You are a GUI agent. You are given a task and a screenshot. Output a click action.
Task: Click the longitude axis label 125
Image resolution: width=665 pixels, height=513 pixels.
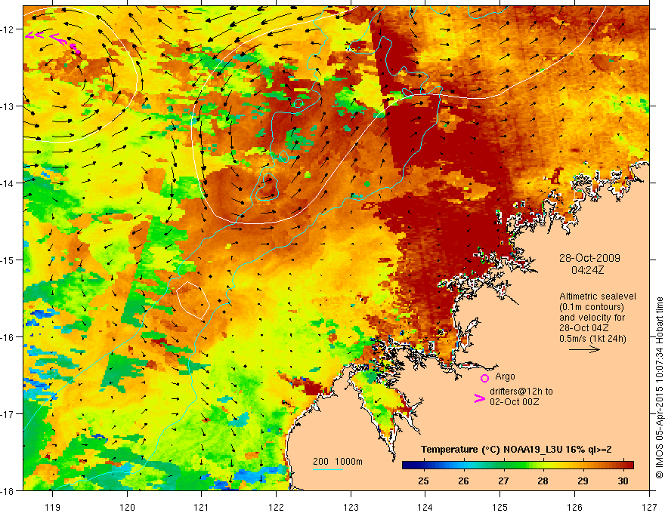(x=500, y=507)
